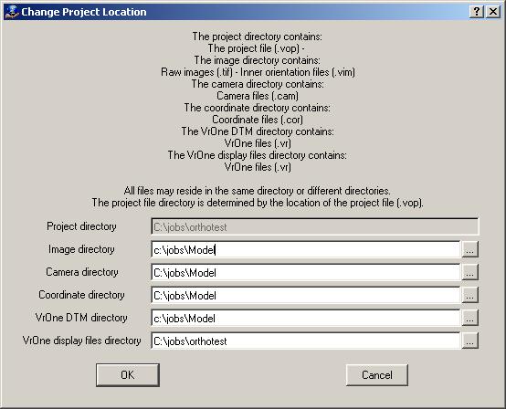Click the question mark help button

(x=477, y=12)
